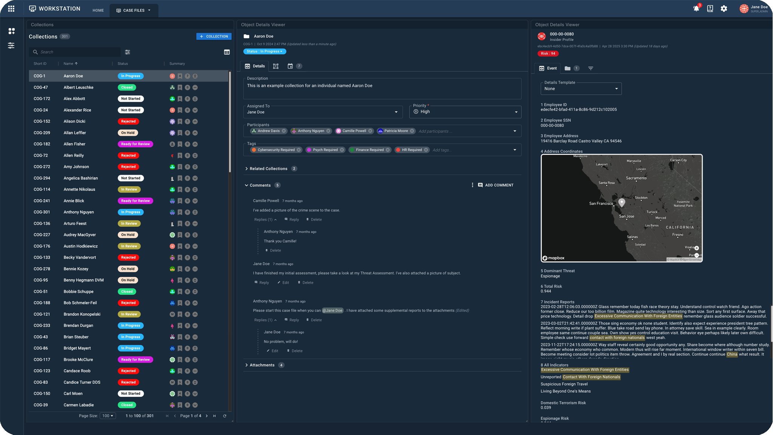Image resolution: width=773 pixels, height=435 pixels.
Task: Click the Aaron Doe folder icon
Action: [246, 36]
